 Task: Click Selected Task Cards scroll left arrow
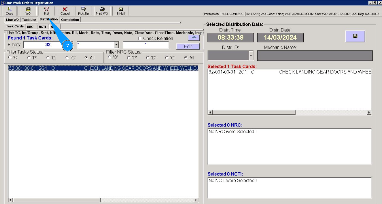(210, 113)
